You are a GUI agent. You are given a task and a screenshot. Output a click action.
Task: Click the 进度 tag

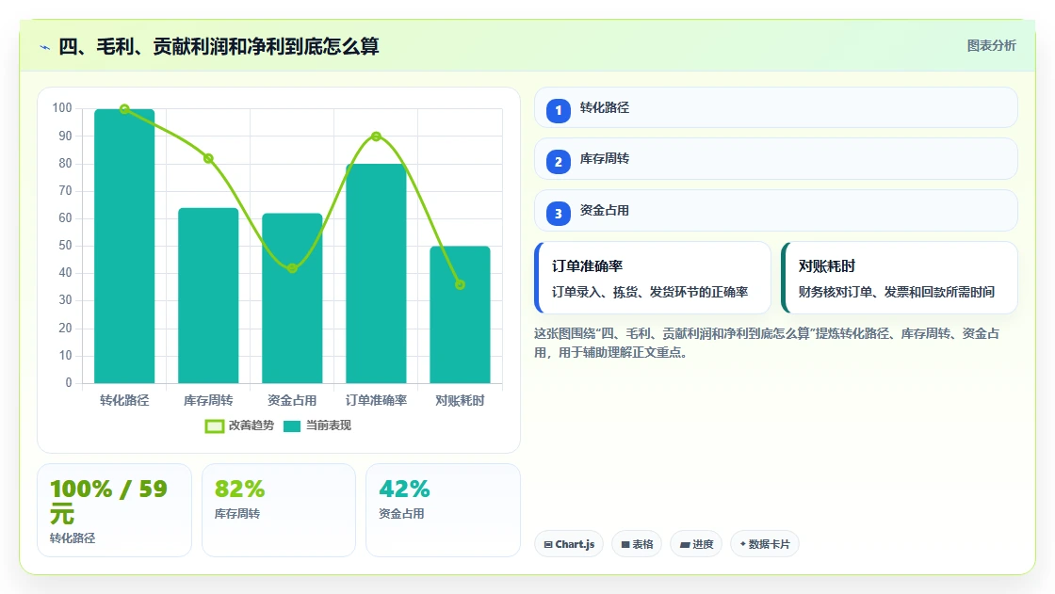tap(696, 544)
